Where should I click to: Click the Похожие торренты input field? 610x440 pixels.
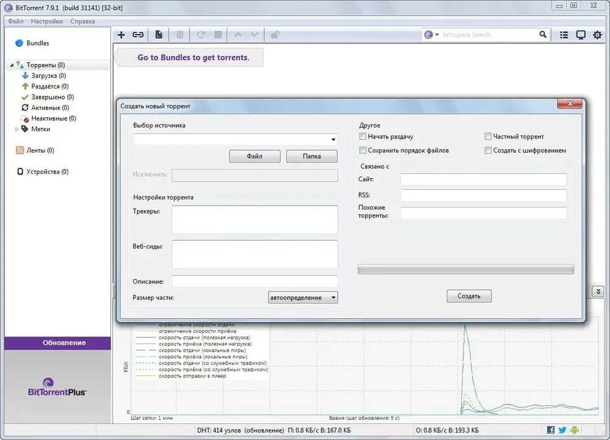(484, 213)
